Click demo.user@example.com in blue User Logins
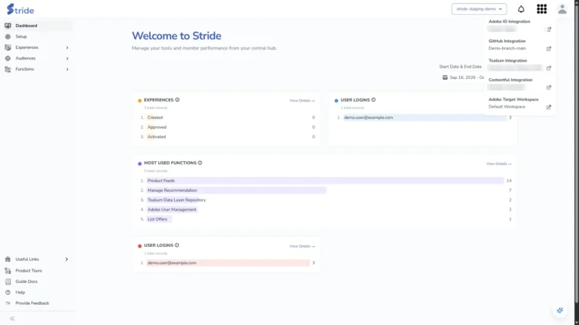 click(x=369, y=117)
